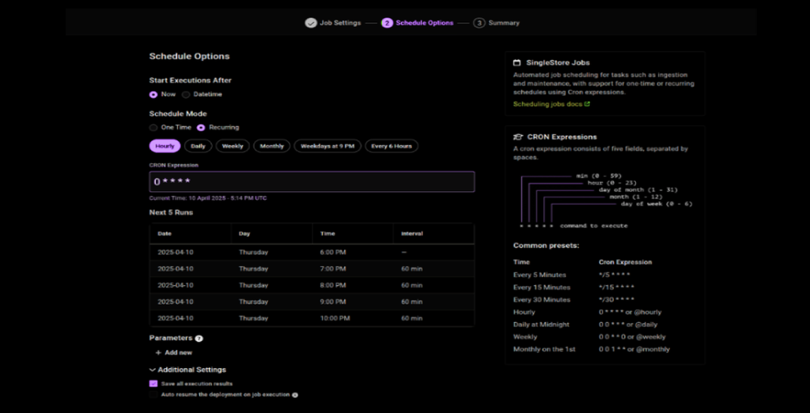Click into the CRON Expression input field
The height and width of the screenshot is (413, 810).
312,182
